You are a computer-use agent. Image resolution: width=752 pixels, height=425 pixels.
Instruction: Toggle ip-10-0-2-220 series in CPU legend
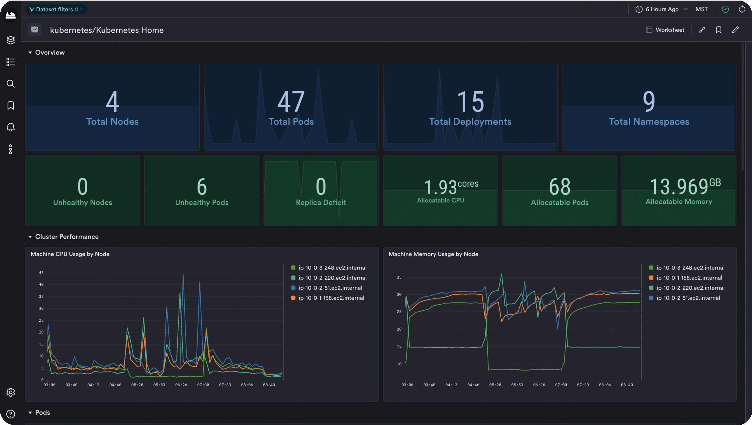pos(329,278)
